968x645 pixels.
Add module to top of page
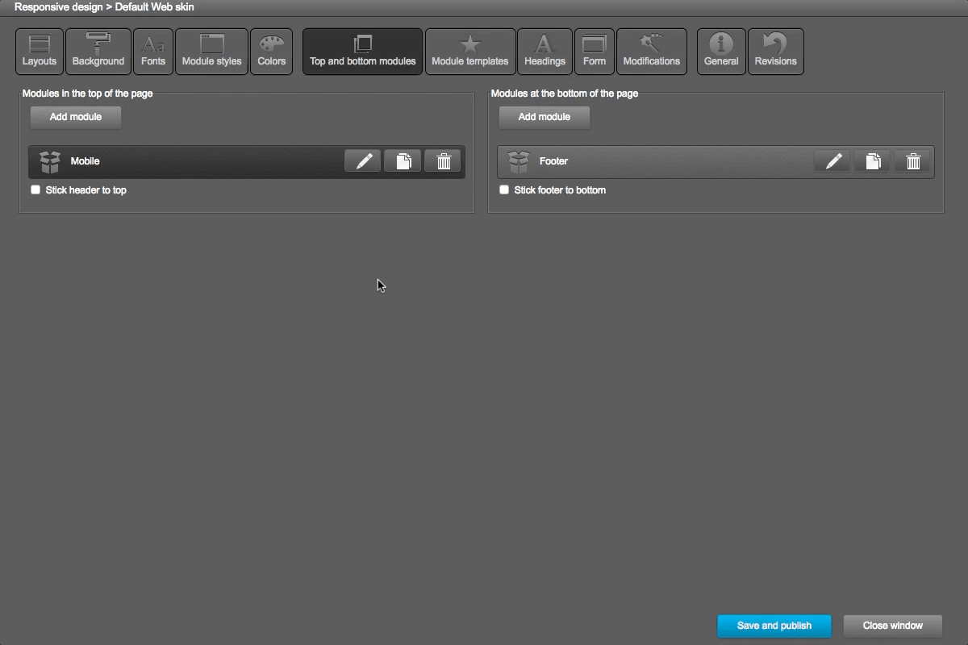point(76,117)
